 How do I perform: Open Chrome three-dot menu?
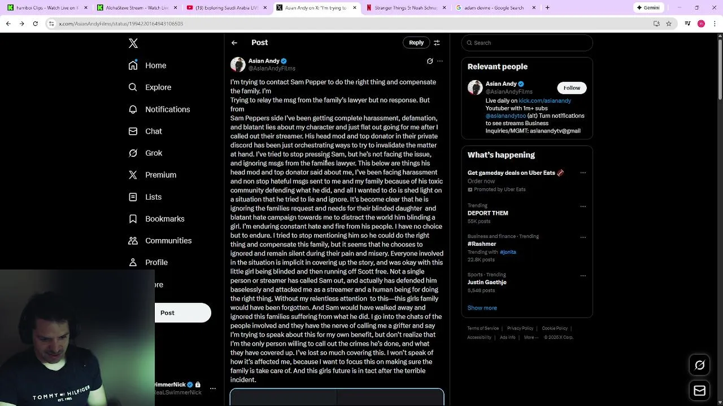click(x=715, y=24)
